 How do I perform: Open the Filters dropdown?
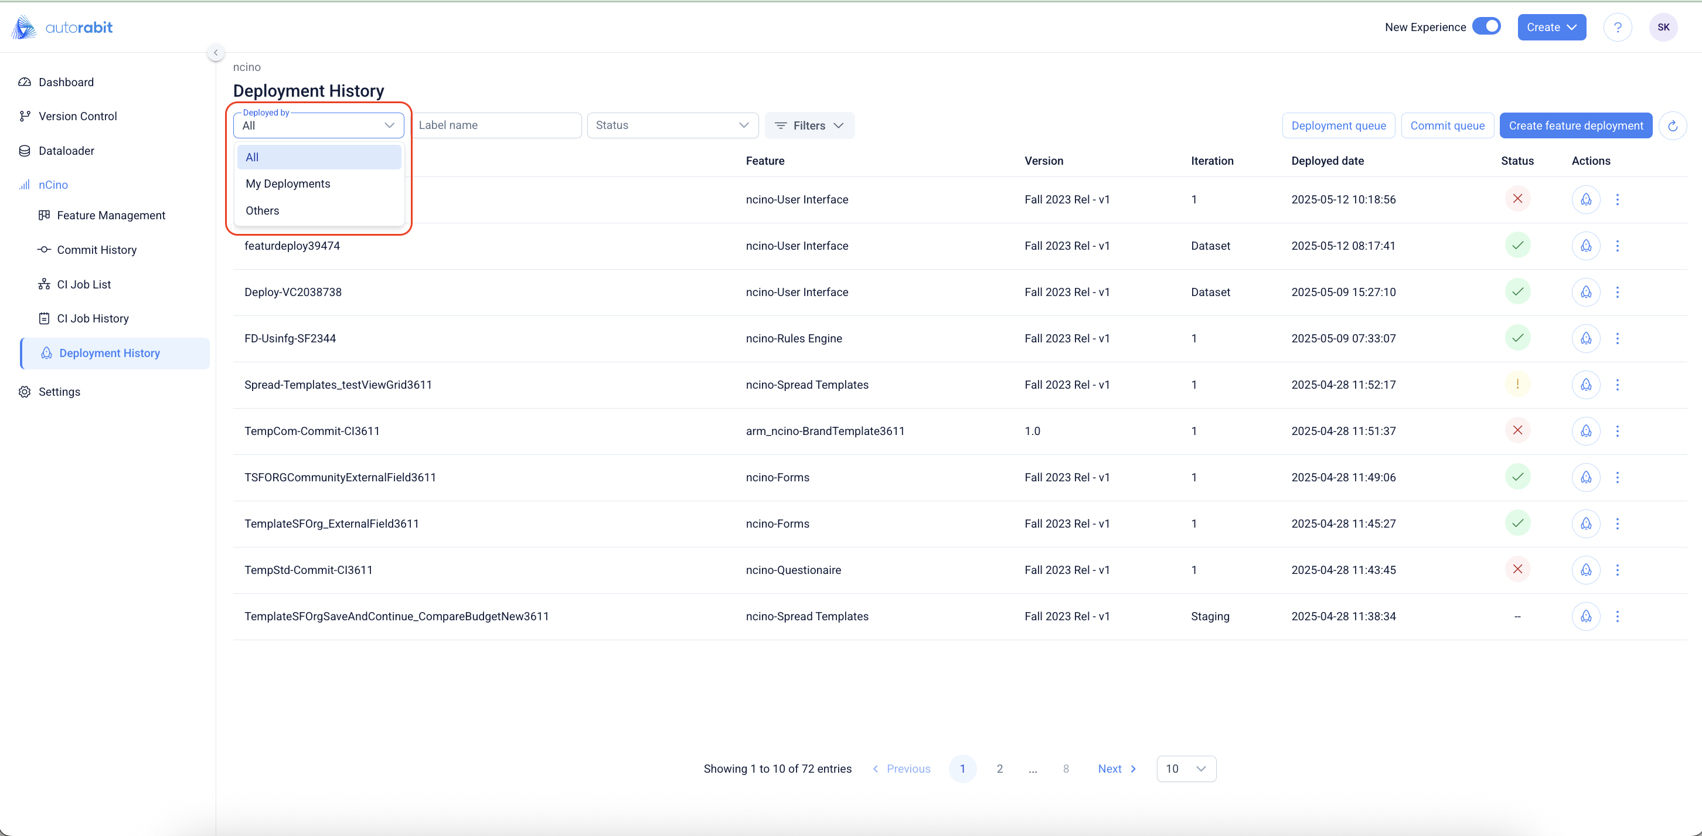pos(809,125)
